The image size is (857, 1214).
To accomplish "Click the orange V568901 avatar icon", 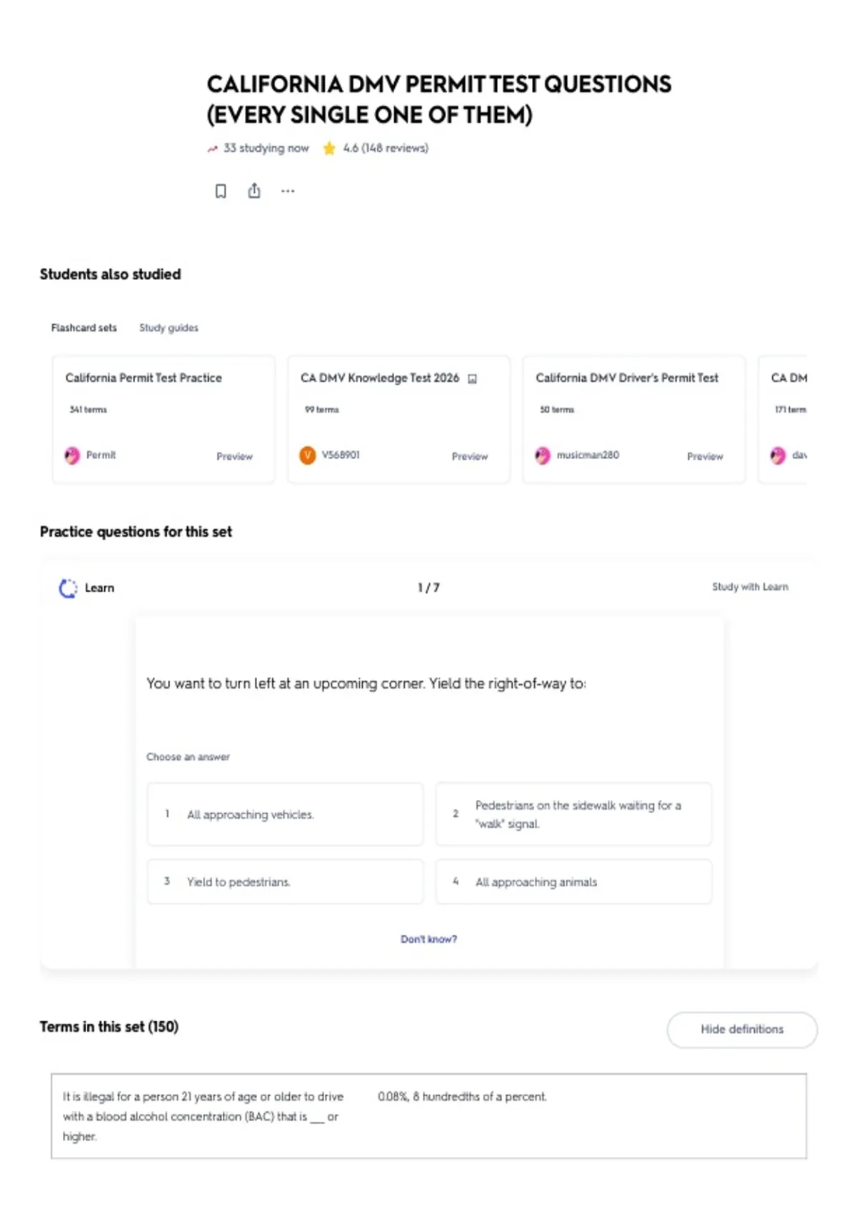I will [x=307, y=455].
